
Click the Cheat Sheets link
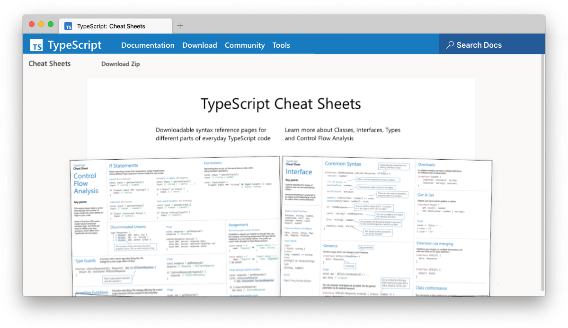tap(49, 63)
